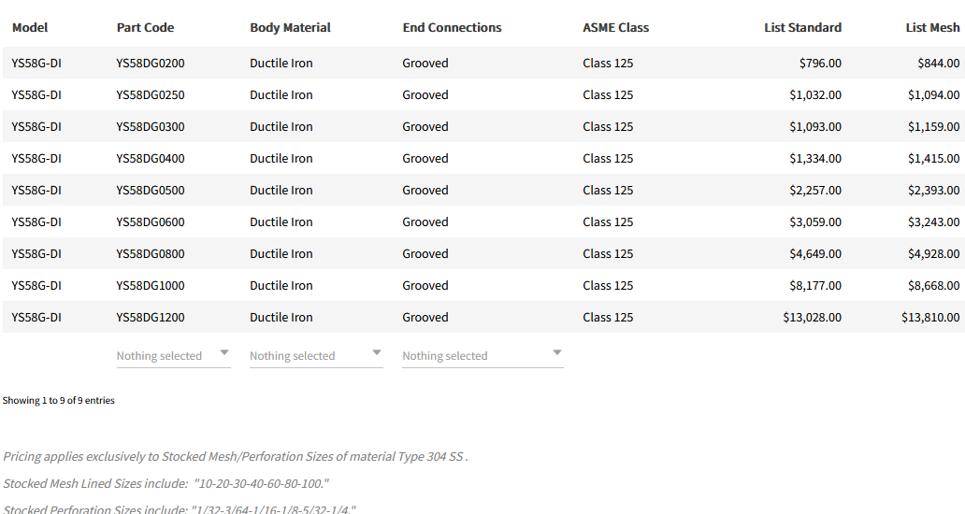This screenshot has width=965, height=514.
Task: Open the Part Code filter dropdown
Action: coord(173,355)
